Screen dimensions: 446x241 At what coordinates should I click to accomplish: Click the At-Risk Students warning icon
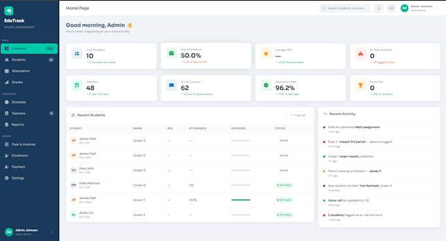pos(360,54)
